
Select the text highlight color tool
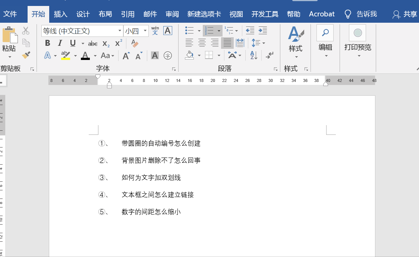pos(66,55)
